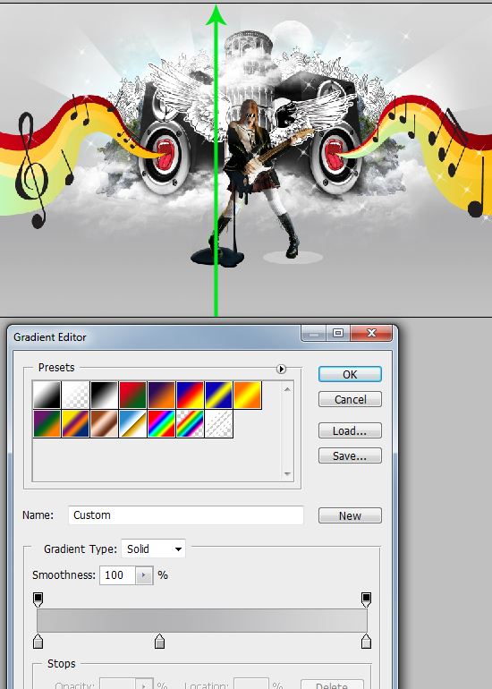Pick the chrome gradient preset

click(x=132, y=423)
